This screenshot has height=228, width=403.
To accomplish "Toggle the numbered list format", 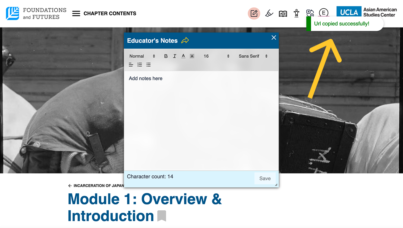I will point(140,65).
